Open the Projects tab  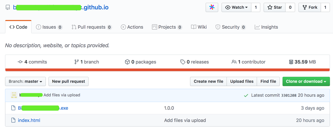click(167, 27)
